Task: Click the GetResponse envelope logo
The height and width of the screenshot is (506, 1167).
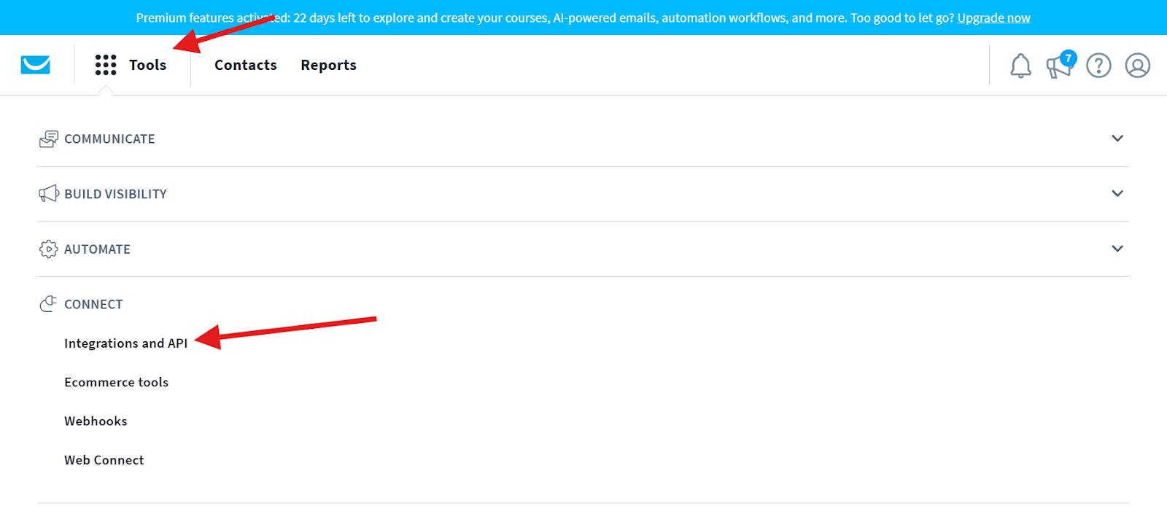Action: tap(36, 65)
